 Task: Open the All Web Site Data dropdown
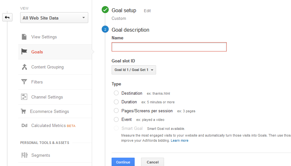point(54,18)
